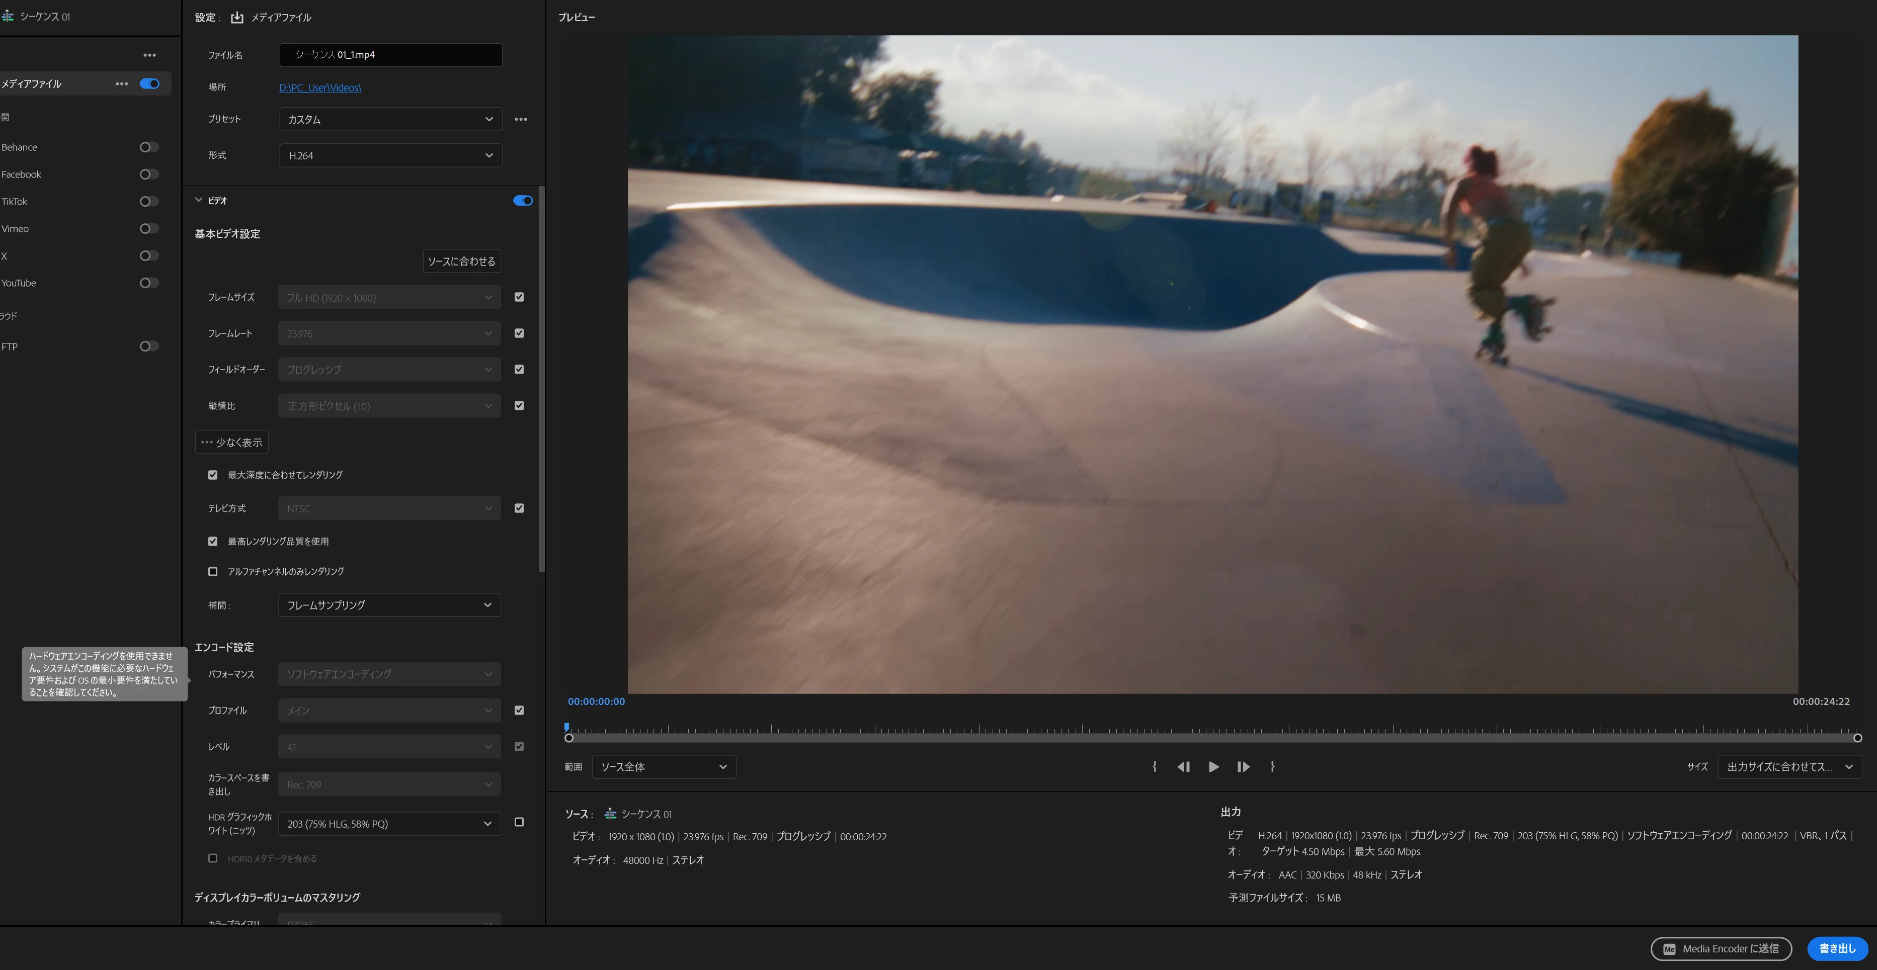Image resolution: width=1877 pixels, height=970 pixels.
Task: Open the 形式 H.264 dropdown
Action: [390, 156]
